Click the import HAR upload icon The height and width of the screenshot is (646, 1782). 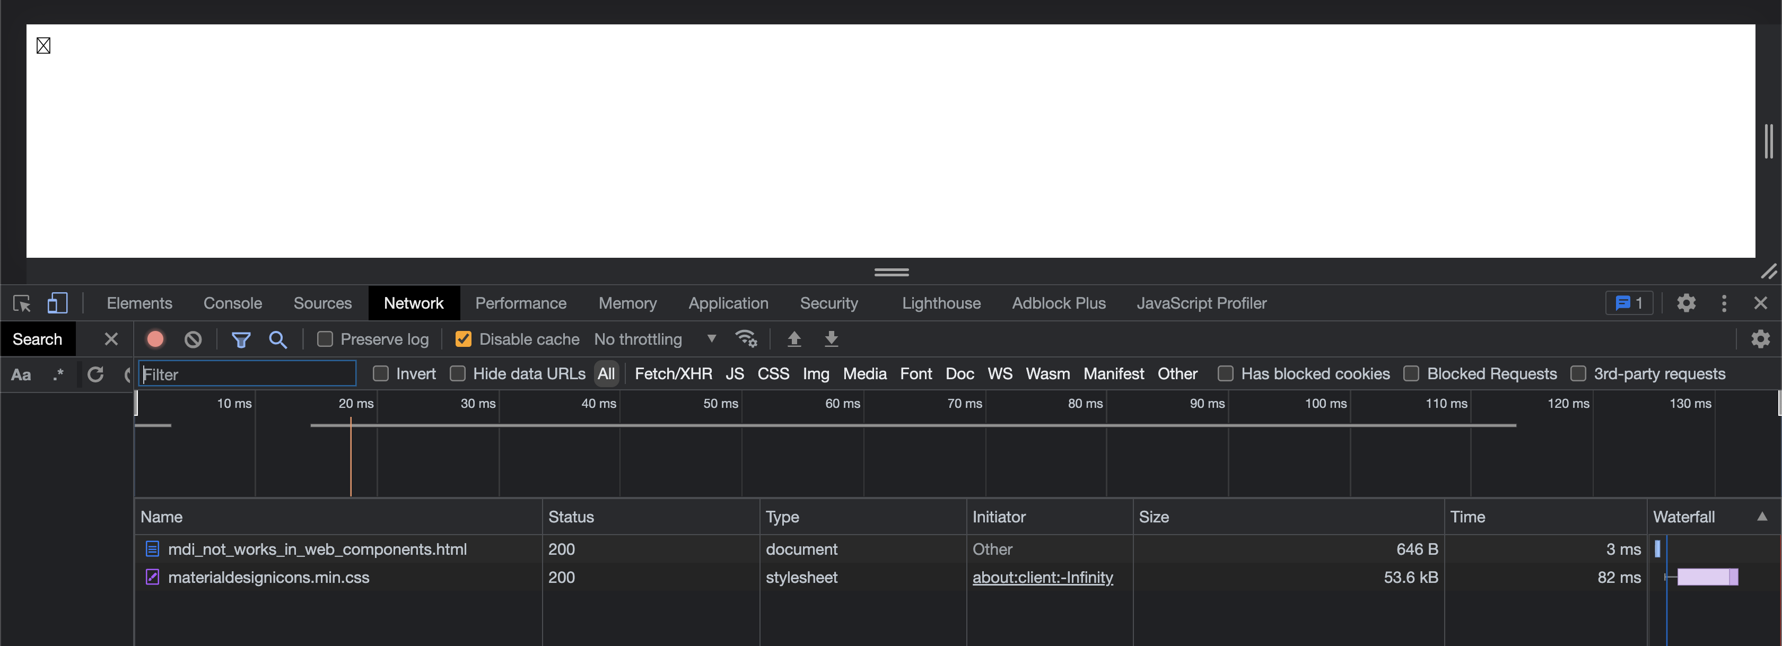794,339
